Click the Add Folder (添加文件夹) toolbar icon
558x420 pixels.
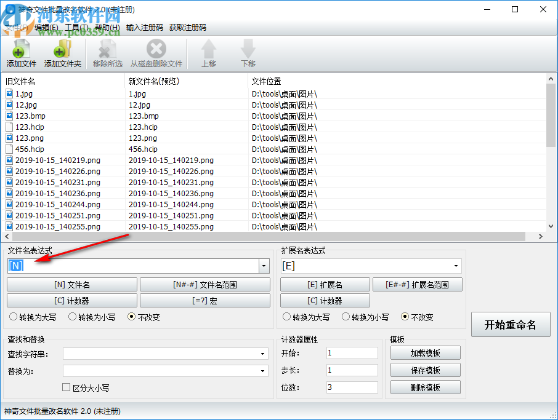62,49
